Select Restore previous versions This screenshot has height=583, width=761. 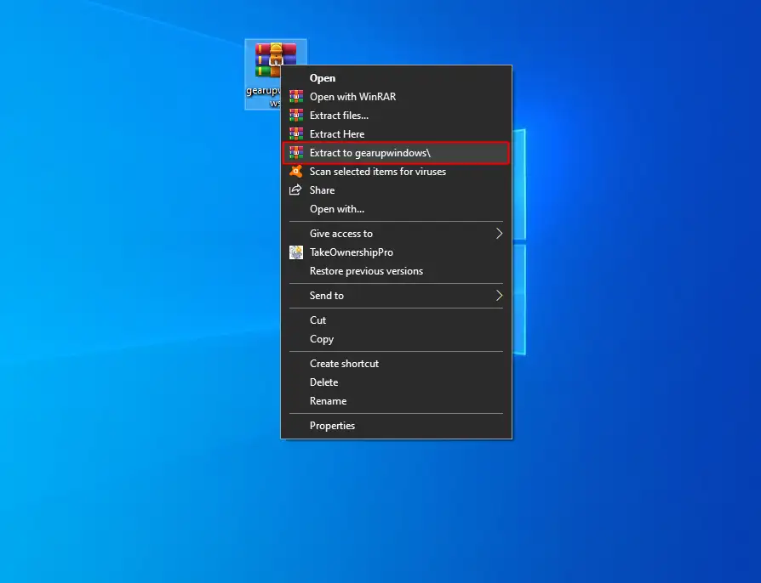396,271
